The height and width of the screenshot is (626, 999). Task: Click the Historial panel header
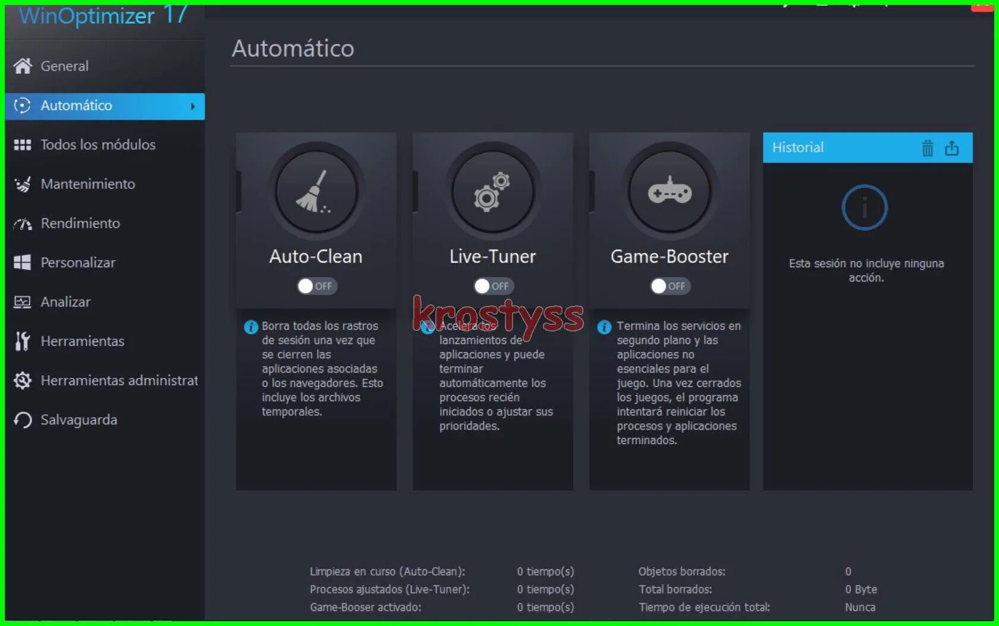click(x=868, y=148)
